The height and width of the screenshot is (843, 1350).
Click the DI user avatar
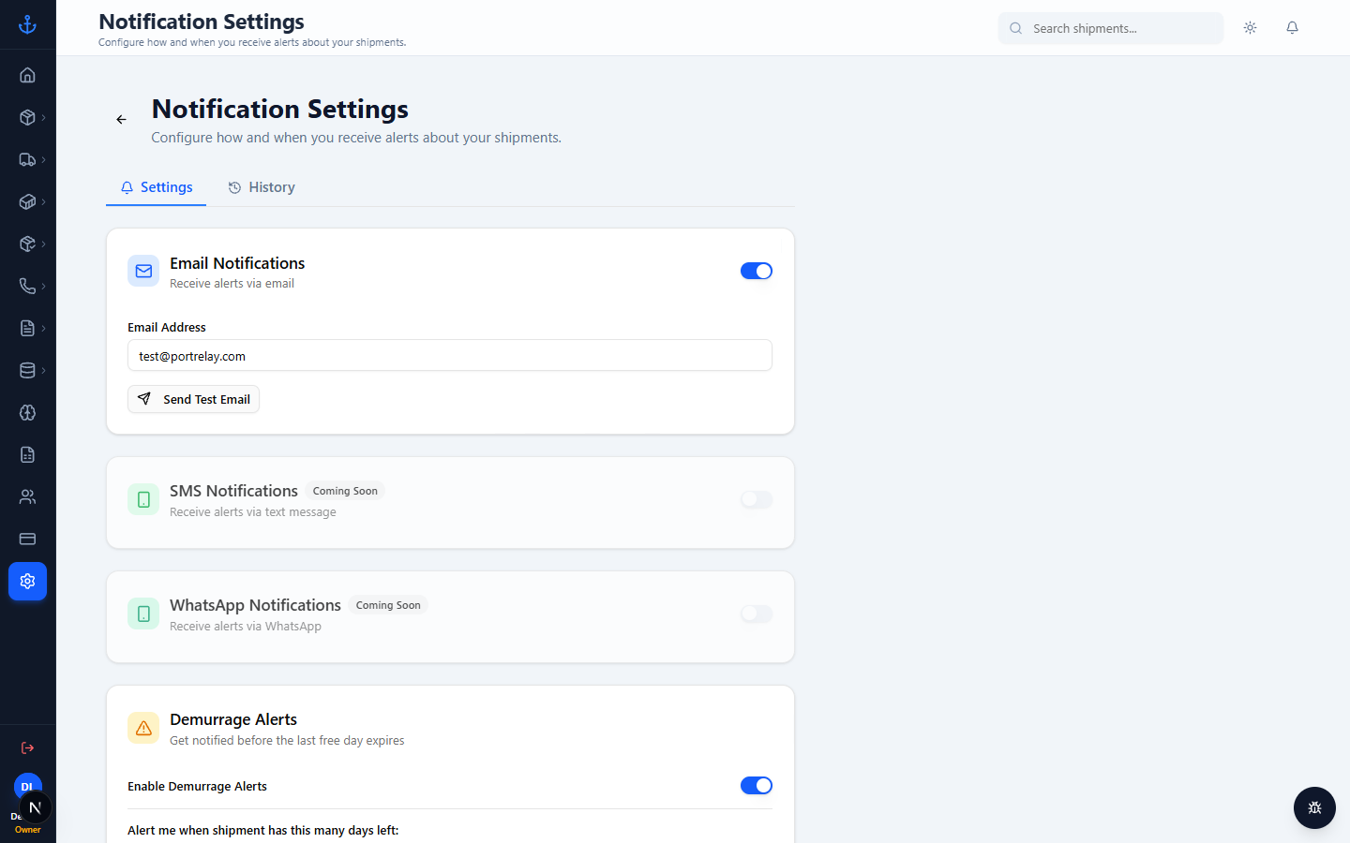click(27, 786)
